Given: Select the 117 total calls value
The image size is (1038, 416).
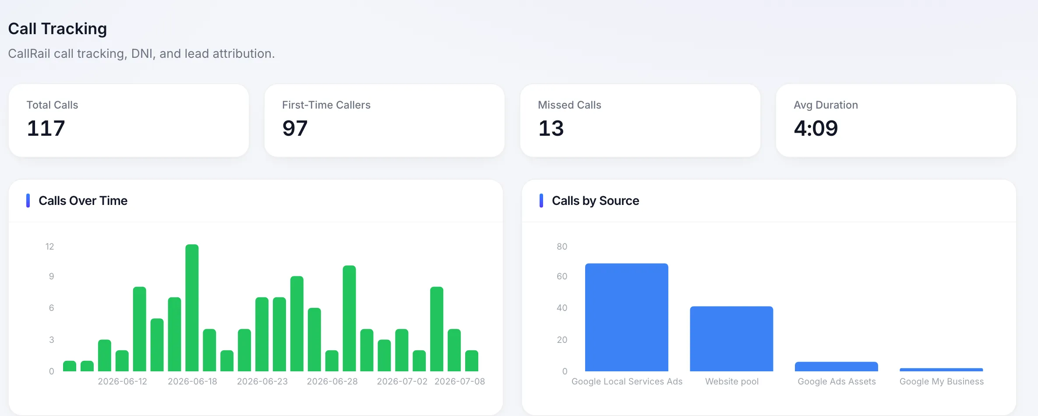Looking at the screenshot, I should click(46, 128).
